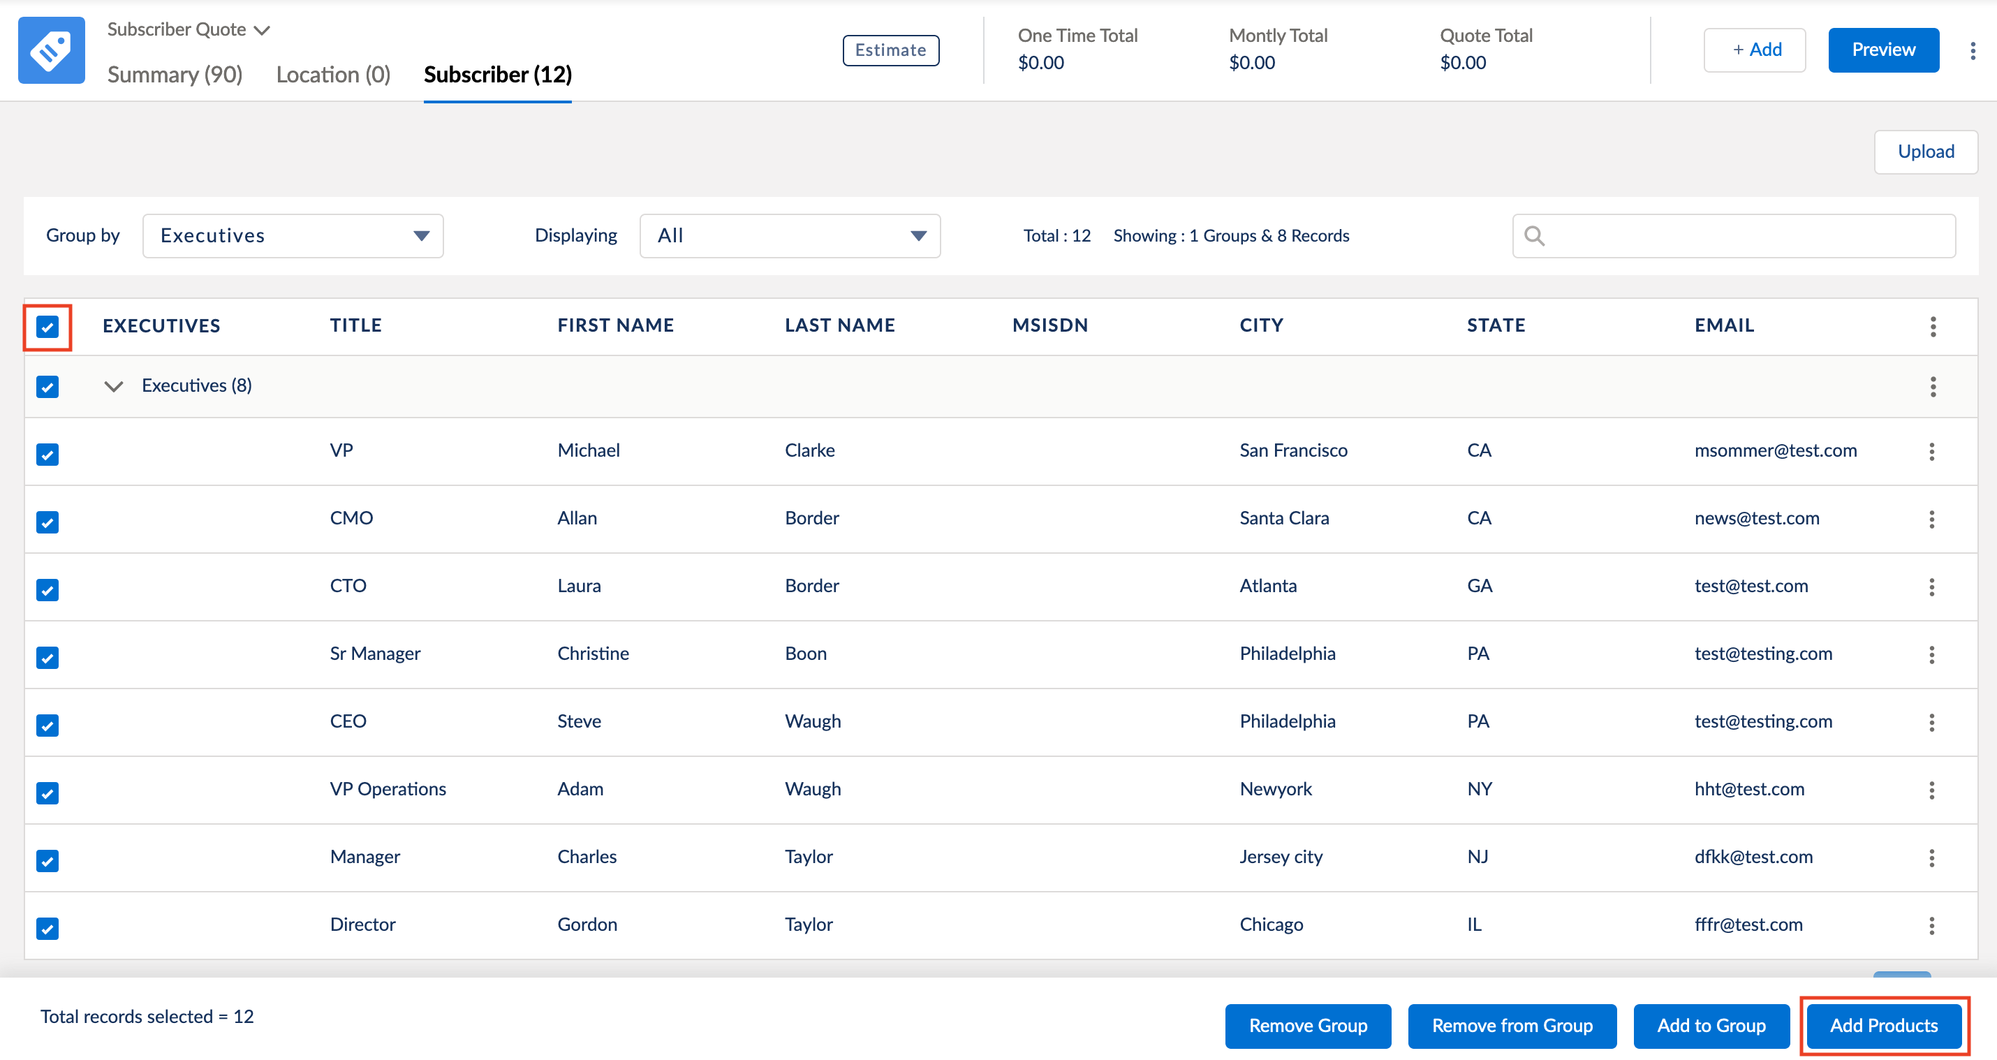The height and width of the screenshot is (1060, 1997).
Task: Uncheck the VP Michael Clarke row
Action: point(47,454)
